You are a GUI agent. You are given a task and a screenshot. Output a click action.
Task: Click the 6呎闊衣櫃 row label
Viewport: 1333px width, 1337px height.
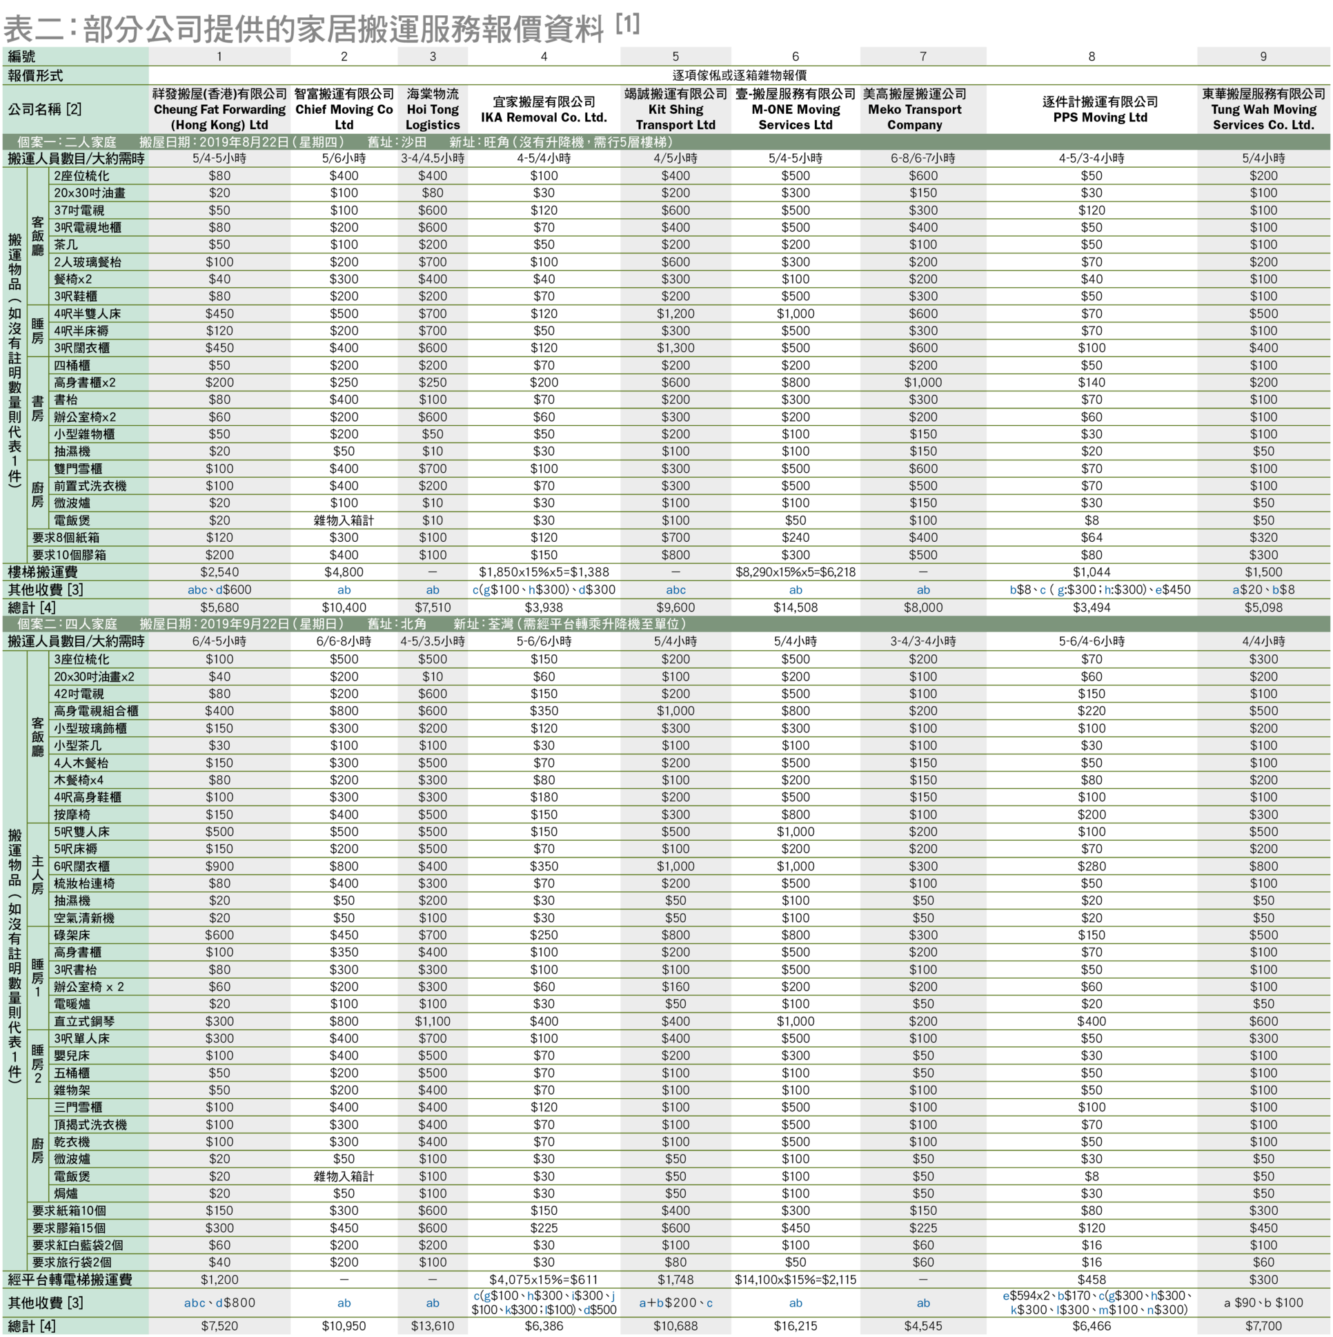(x=81, y=866)
